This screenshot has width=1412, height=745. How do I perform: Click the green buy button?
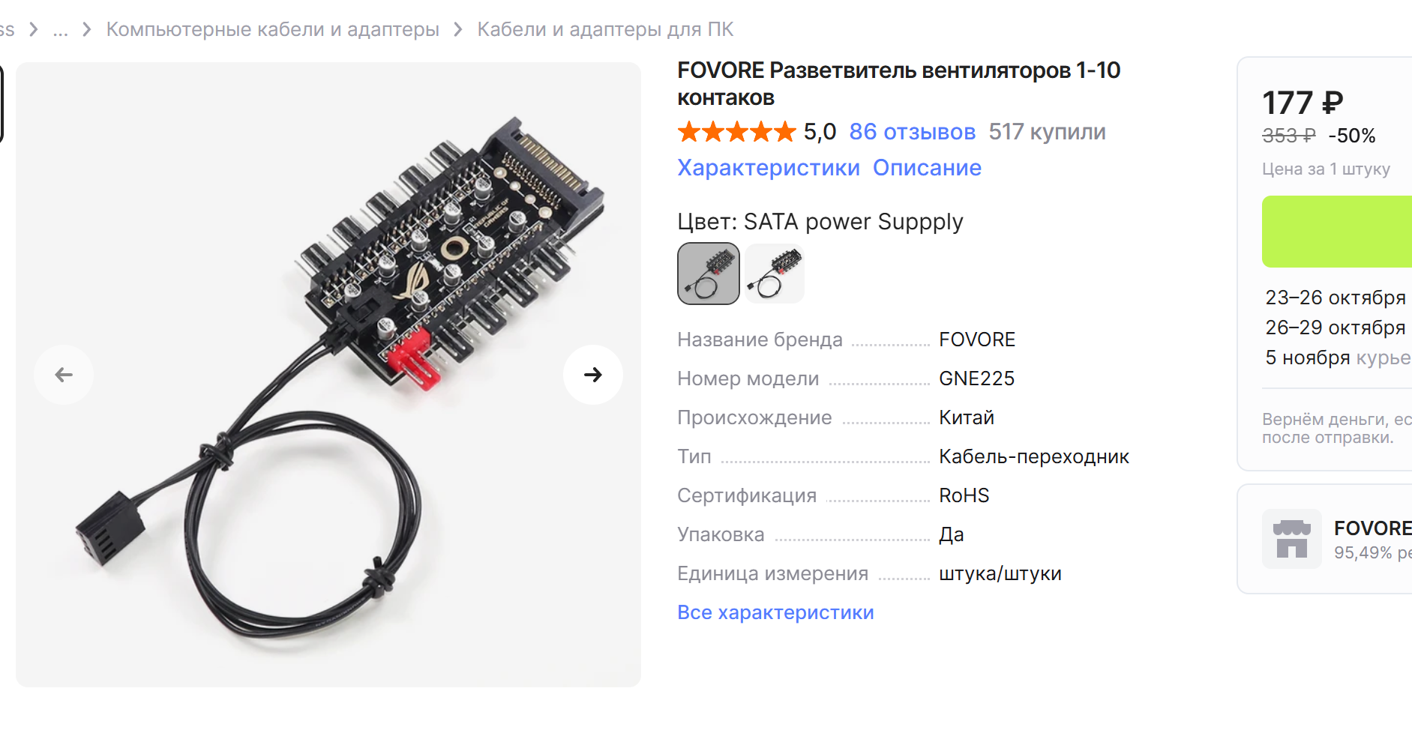1337,232
